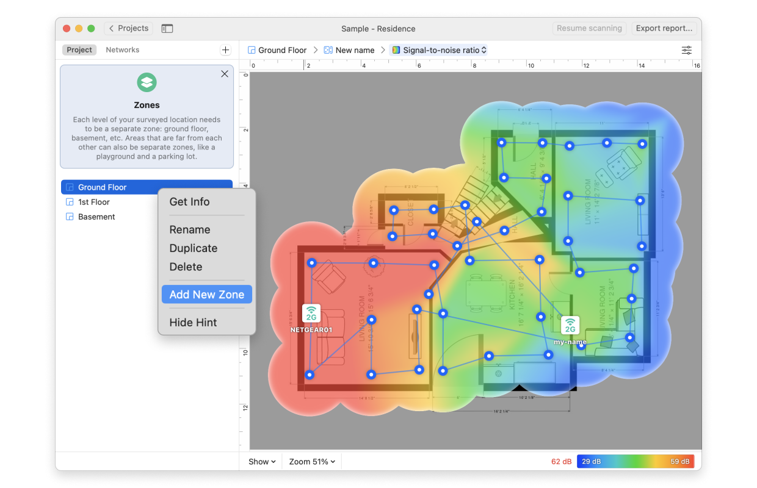Open the Zoom 51% dropdown
Viewport: 757px width, 488px height.
312,462
